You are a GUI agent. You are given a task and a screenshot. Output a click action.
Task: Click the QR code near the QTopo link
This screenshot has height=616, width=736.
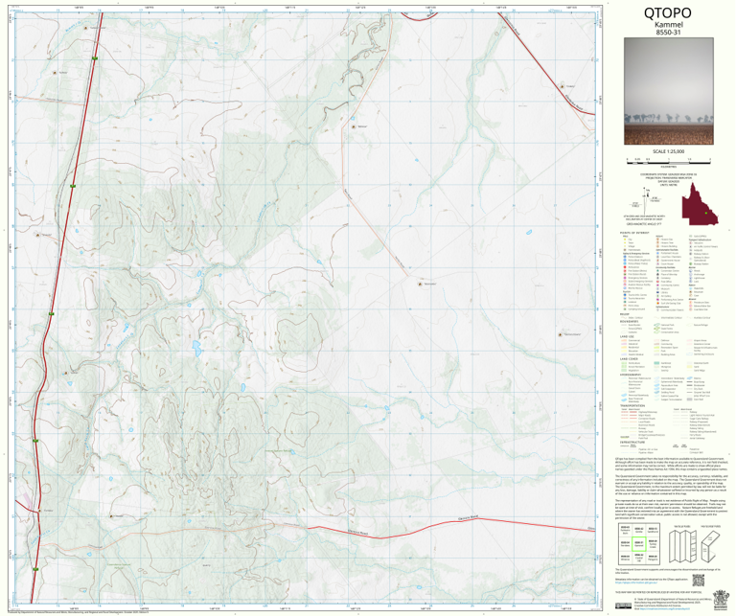699,581
